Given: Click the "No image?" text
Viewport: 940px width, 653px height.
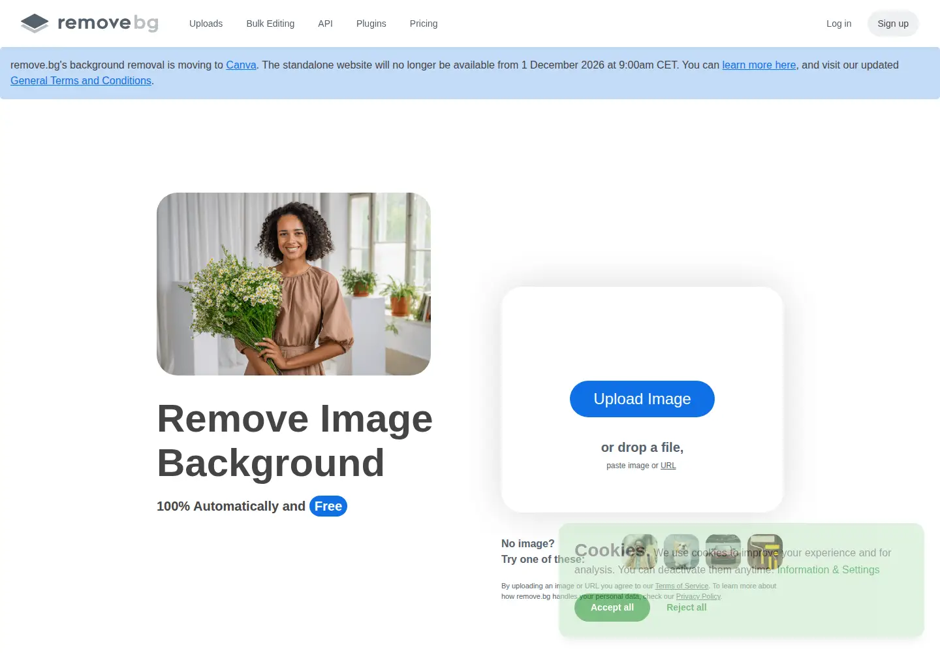Looking at the screenshot, I should (x=528, y=543).
